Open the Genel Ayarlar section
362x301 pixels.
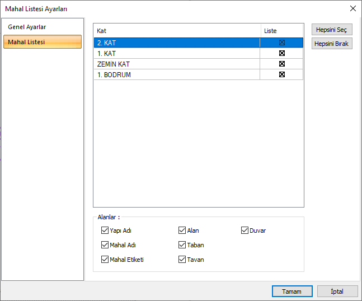point(27,27)
